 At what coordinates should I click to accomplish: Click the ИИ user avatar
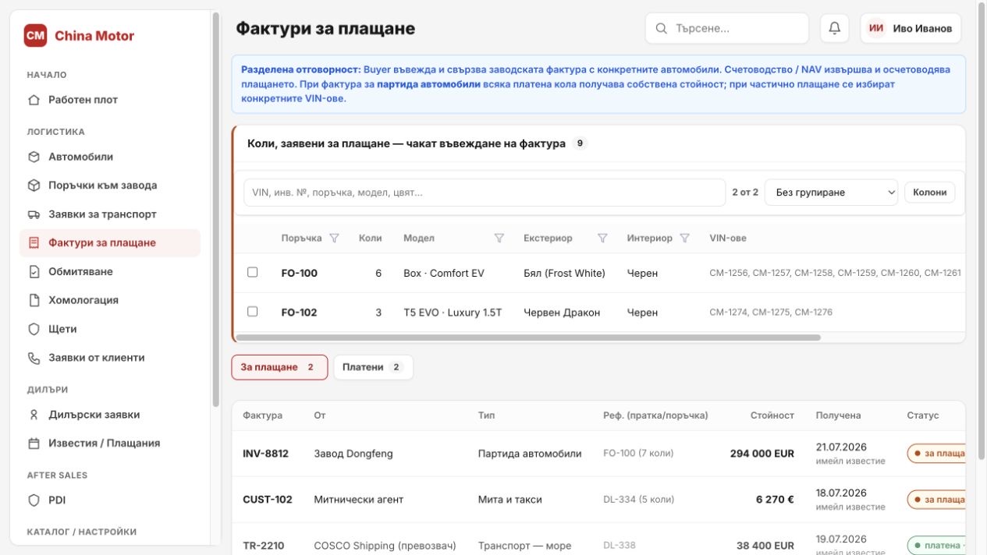[876, 28]
